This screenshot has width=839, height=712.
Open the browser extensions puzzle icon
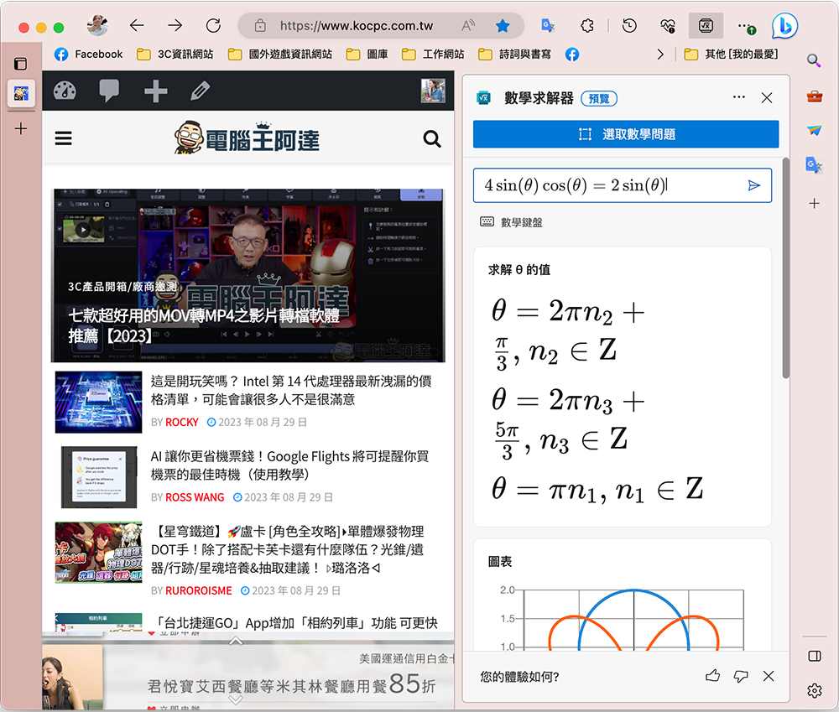[588, 25]
